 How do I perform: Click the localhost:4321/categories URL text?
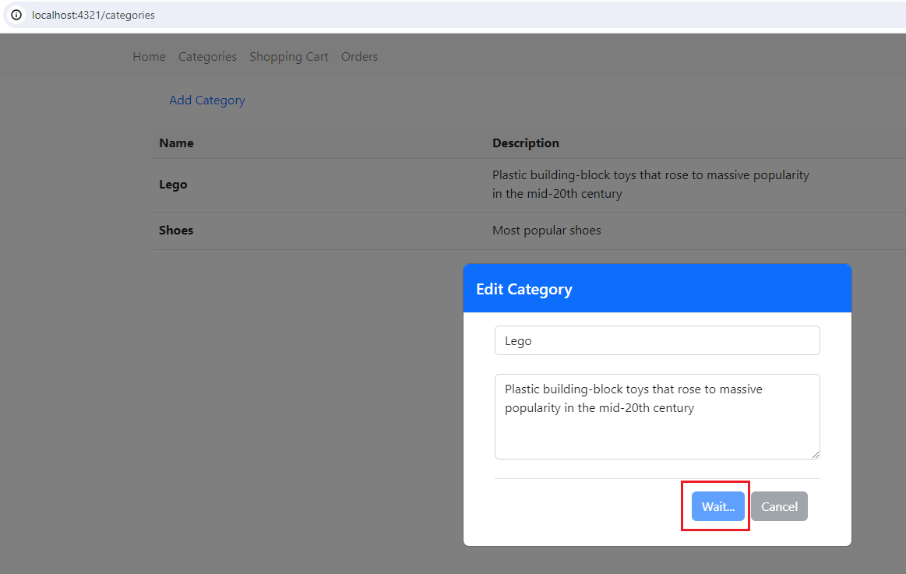coord(93,15)
